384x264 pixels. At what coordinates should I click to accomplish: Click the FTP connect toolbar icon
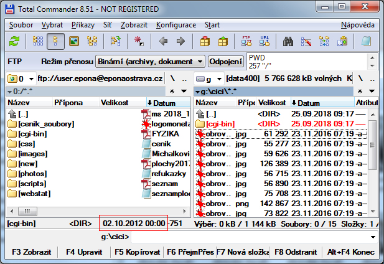click(245, 42)
